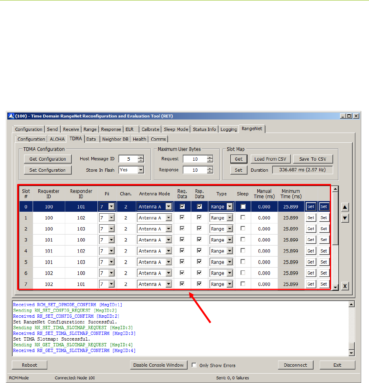This screenshot has width=369, height=383.
Task: Open Pii dropdown for slot 3
Action: click(x=111, y=240)
